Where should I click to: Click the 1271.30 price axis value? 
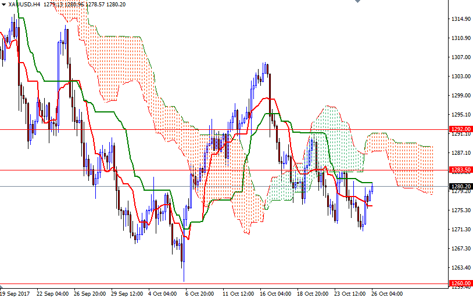pyautogui.click(x=461, y=230)
